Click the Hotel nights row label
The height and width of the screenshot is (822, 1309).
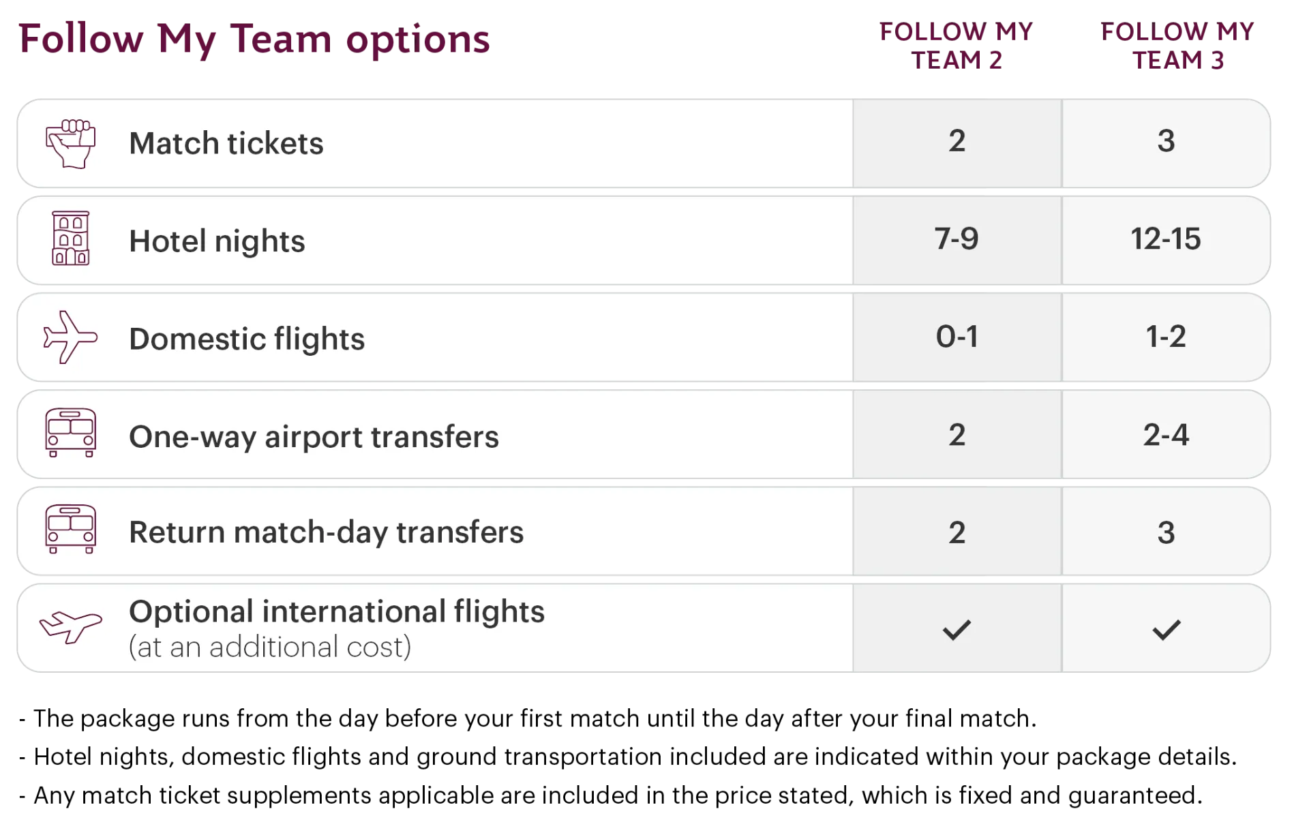(217, 241)
